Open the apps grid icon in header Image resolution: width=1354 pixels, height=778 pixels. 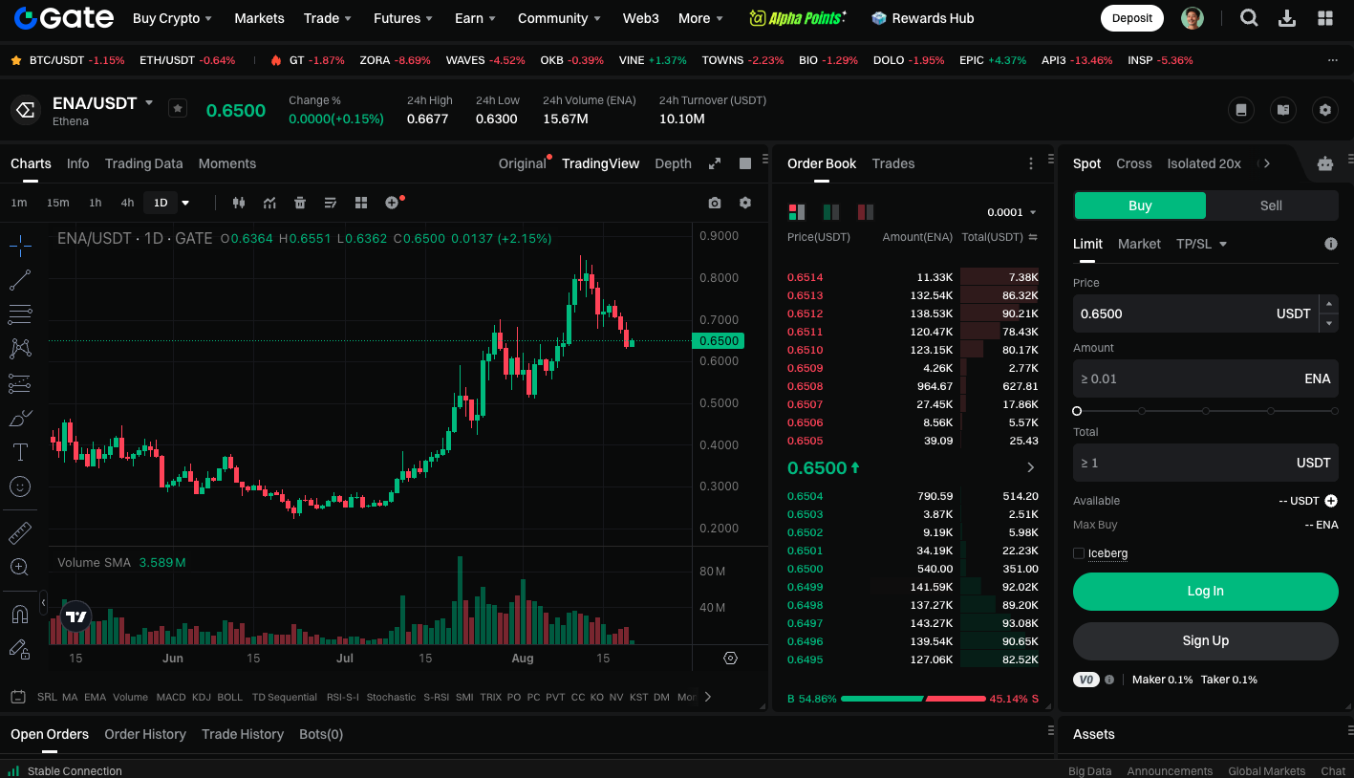[1325, 18]
